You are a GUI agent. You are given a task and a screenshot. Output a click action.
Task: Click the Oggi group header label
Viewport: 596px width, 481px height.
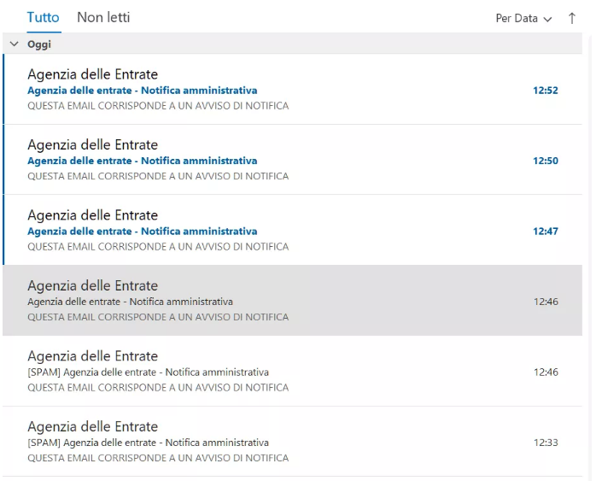click(39, 44)
